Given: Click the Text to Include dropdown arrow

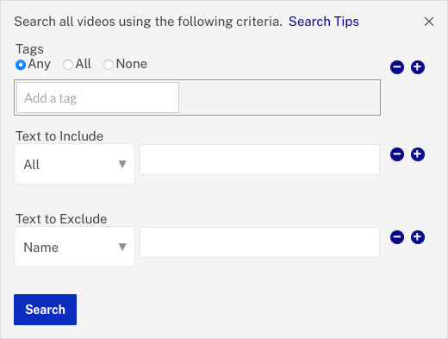Looking at the screenshot, I should [x=122, y=164].
